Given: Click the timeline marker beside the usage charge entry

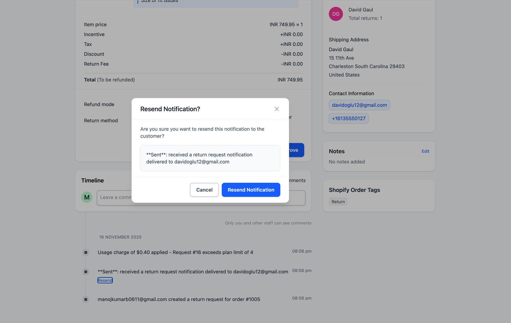Looking at the screenshot, I should click(x=86, y=252).
